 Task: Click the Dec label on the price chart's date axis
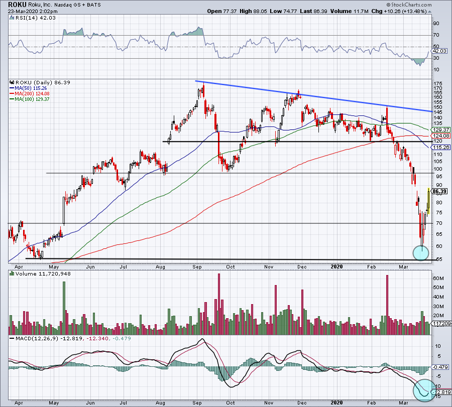[x=302, y=266]
